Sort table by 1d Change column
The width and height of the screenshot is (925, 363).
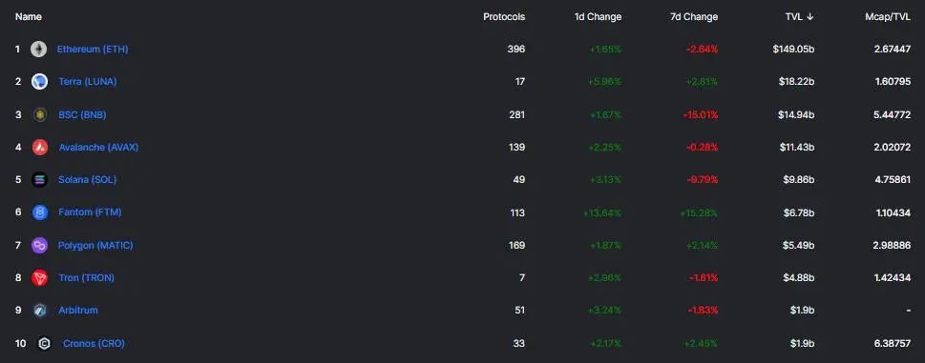tap(598, 17)
